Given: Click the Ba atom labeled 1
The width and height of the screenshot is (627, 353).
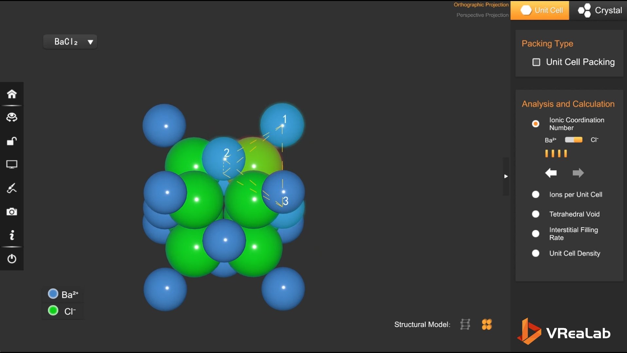Looking at the screenshot, I should (282, 125).
